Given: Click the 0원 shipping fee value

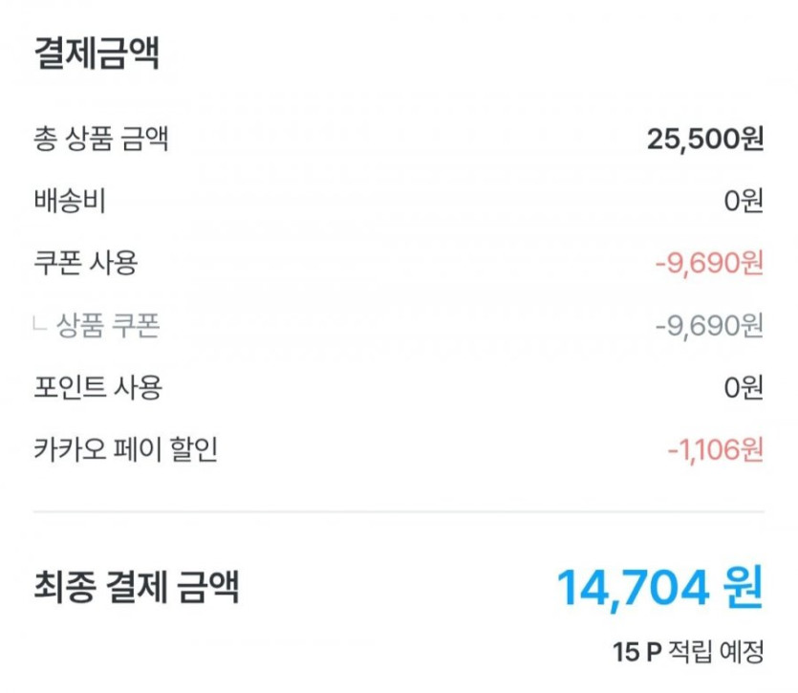Looking at the screenshot, I should [744, 203].
